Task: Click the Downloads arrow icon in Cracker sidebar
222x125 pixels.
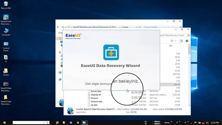Action: [x=61, y=45]
